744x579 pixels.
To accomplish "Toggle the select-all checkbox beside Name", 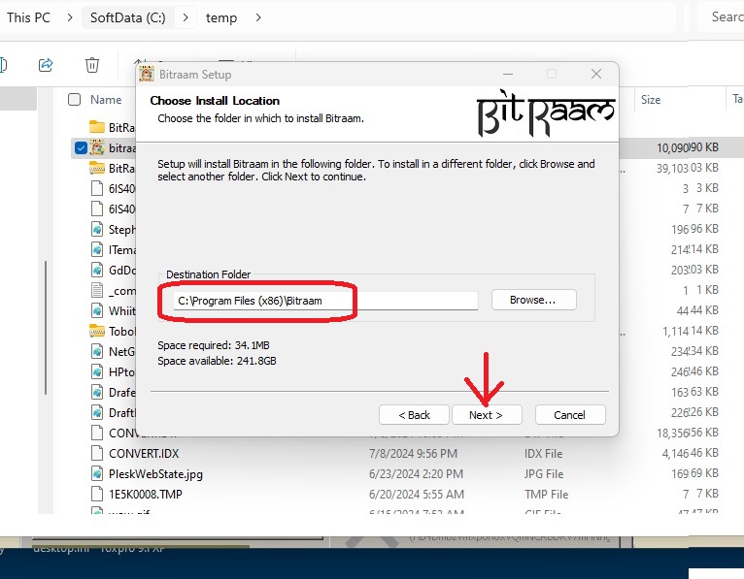I will click(75, 100).
